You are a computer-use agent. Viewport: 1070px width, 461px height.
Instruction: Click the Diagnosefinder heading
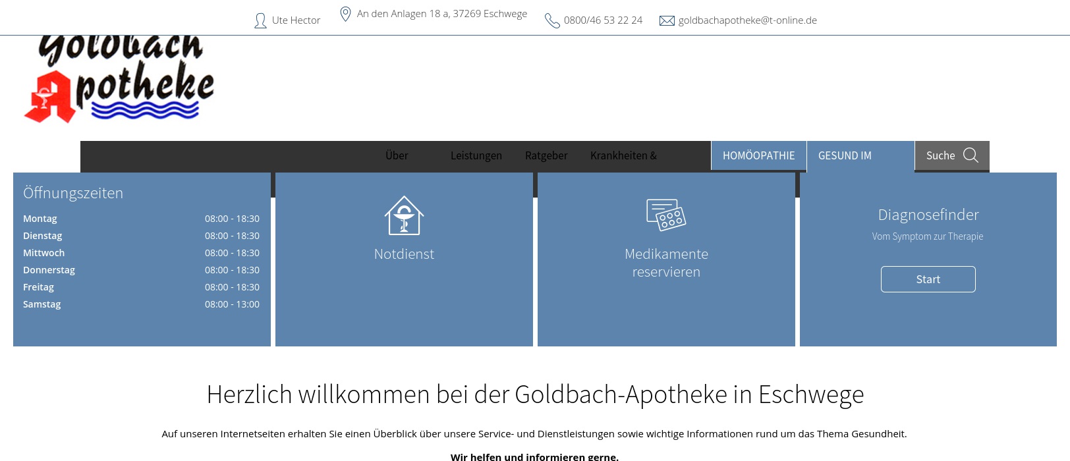click(928, 215)
